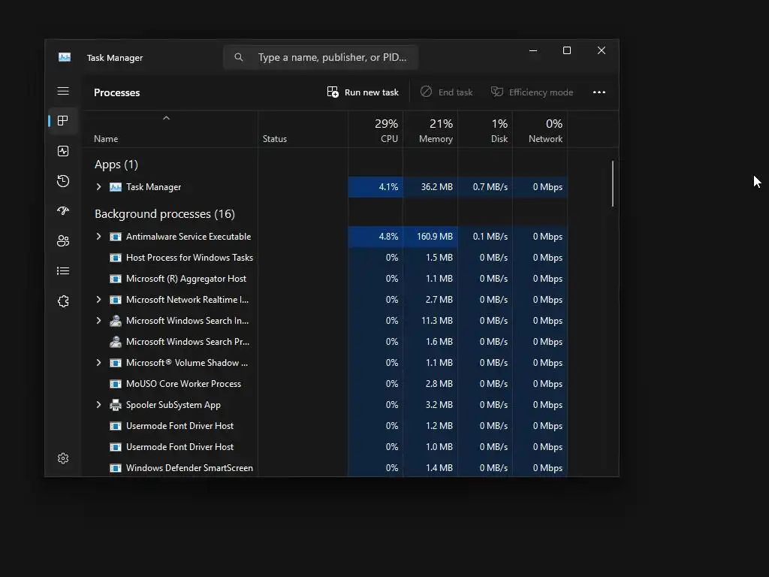Click the Windows Defender SmartScreen icon

click(115, 468)
